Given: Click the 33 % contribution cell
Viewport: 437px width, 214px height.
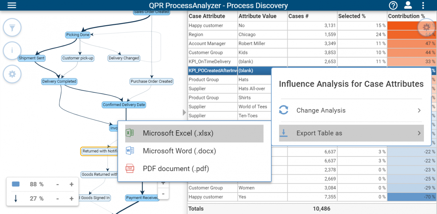Looking at the screenshot, I should pos(412,62).
